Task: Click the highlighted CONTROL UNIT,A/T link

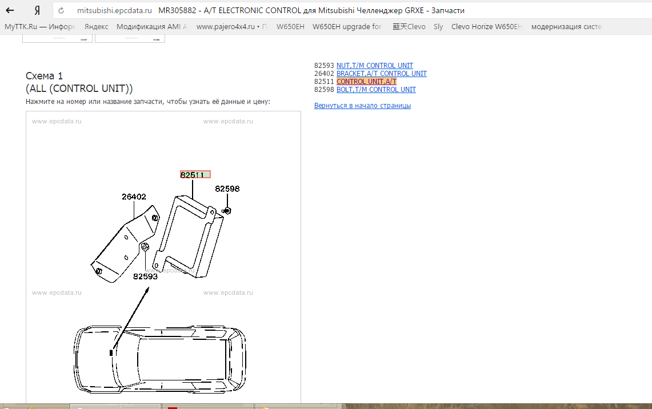Action: coord(366,82)
